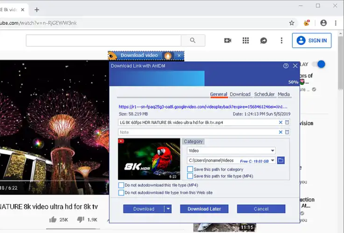Click the blue 50% progress bar
Image resolution: width=344 pixels, height=233 pixels.
157,78
